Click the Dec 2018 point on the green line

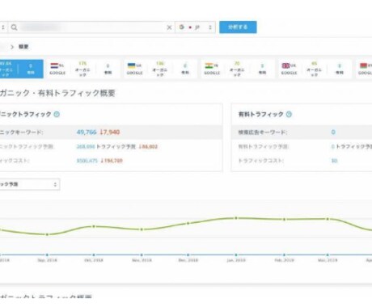click(188, 223)
